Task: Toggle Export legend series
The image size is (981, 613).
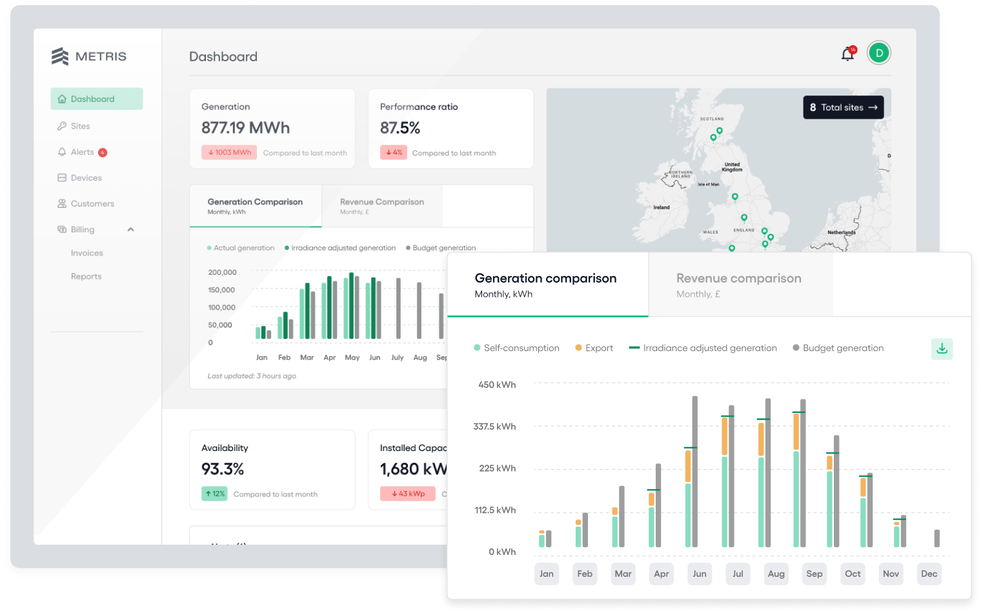Action: click(x=594, y=348)
